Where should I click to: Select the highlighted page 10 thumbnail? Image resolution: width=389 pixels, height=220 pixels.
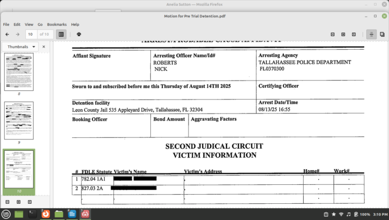pyautogui.click(x=19, y=169)
